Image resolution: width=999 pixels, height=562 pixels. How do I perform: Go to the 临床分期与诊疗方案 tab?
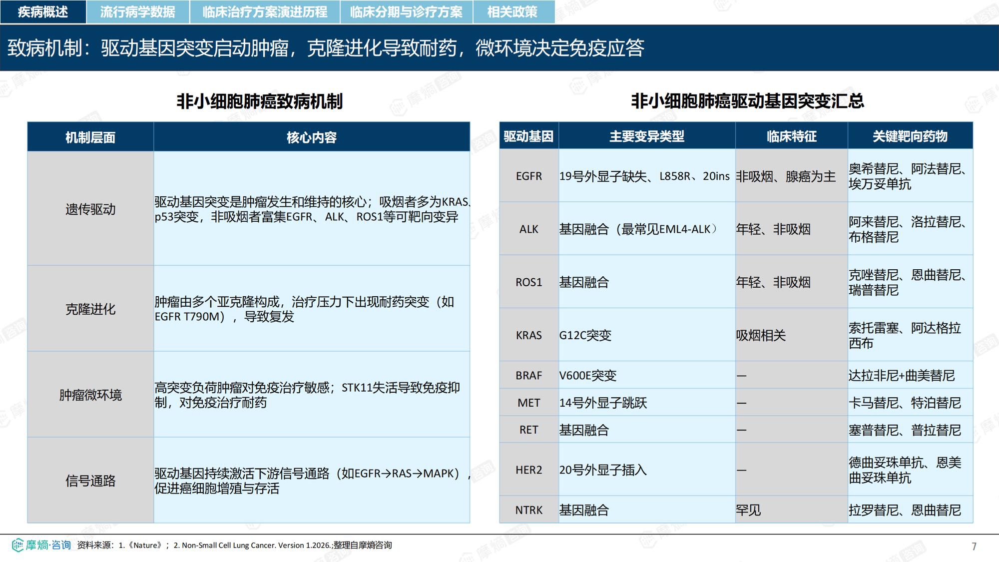(x=406, y=11)
